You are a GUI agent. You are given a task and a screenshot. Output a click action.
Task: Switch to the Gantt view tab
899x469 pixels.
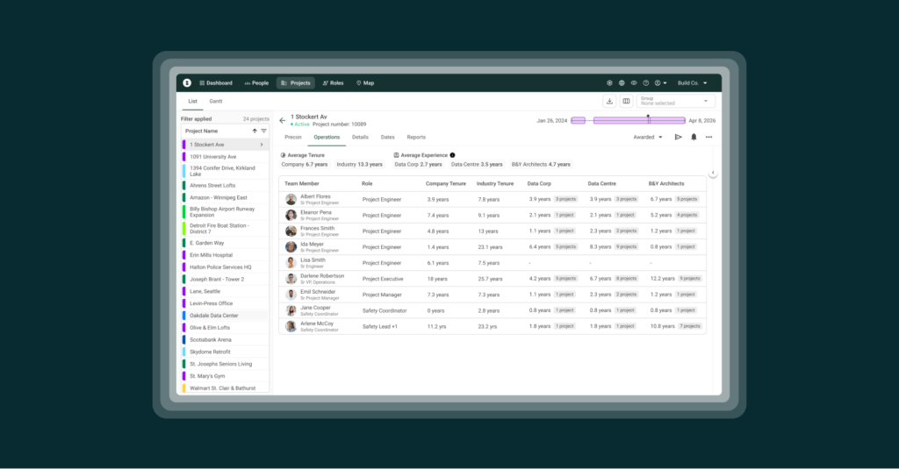216,102
